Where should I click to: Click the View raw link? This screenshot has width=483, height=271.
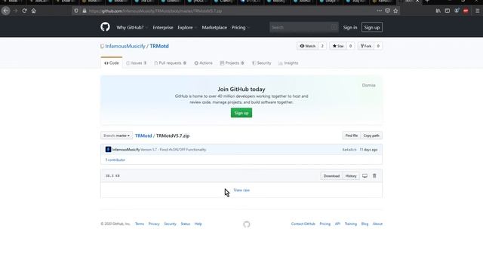pyautogui.click(x=241, y=190)
